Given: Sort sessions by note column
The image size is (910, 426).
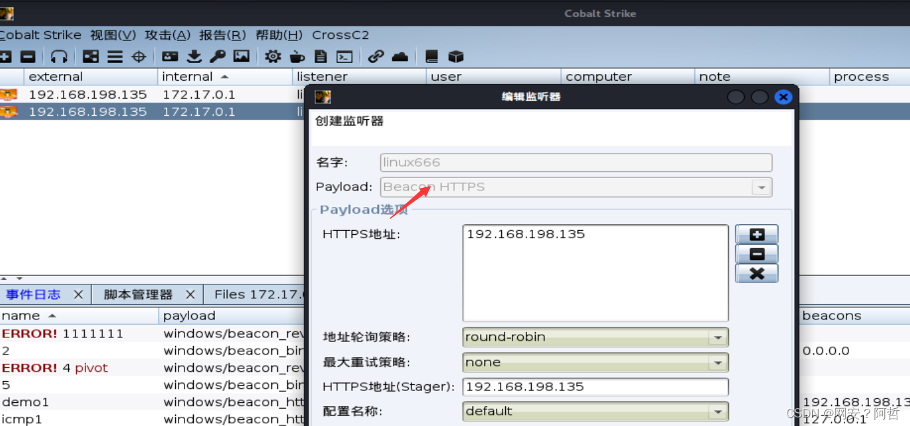Looking at the screenshot, I should click(763, 77).
